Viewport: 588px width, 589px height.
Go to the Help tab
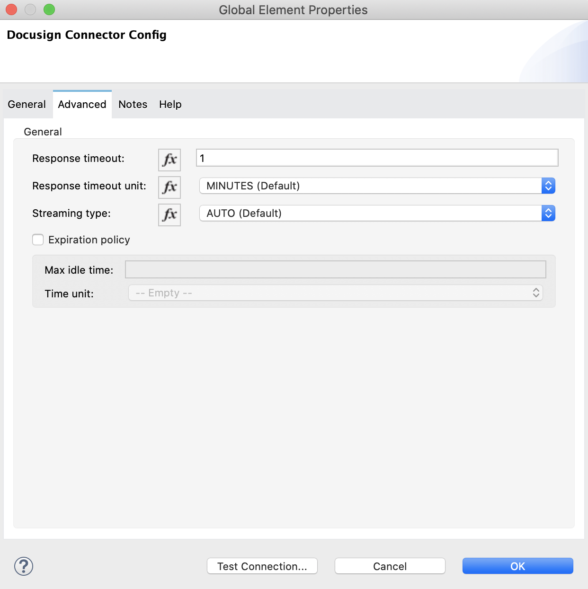tap(170, 104)
